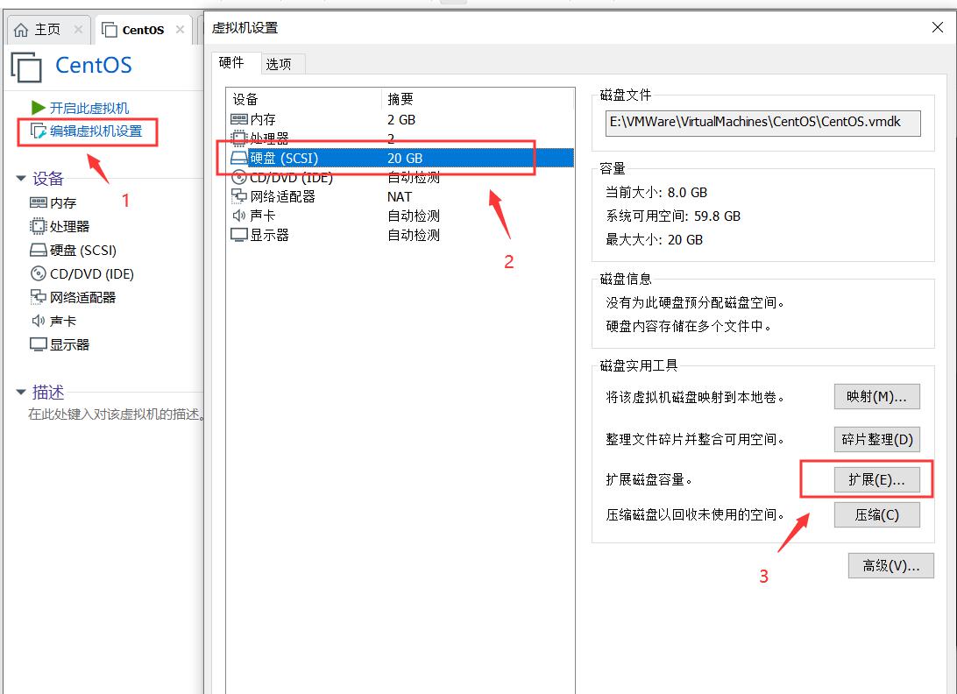Screen dimensions: 957x694
Task: Click the 当前大小: 8.0 GB text
Action: pos(656,193)
